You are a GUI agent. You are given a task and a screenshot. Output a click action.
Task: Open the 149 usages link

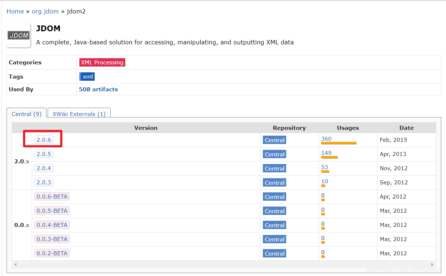coord(326,153)
